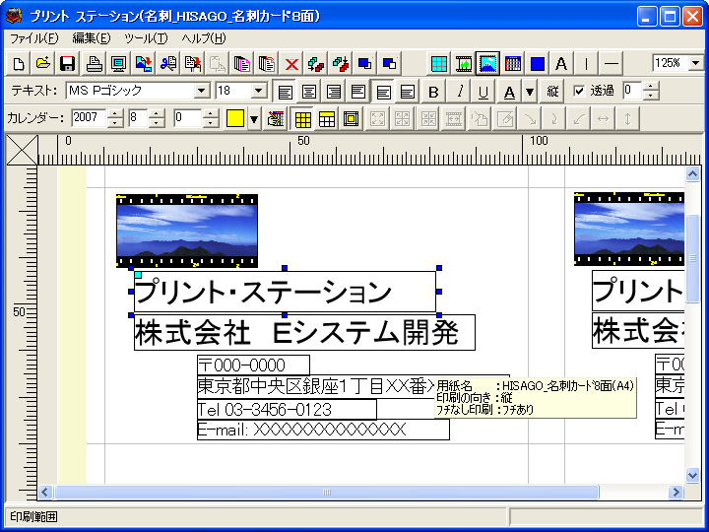Click the scissors cut icon

168,64
